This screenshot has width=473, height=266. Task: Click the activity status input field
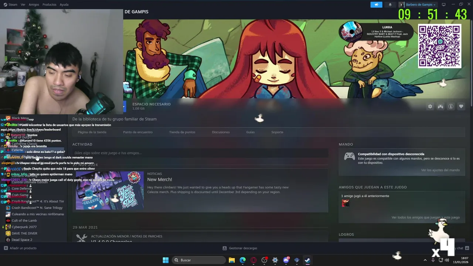tap(200, 153)
